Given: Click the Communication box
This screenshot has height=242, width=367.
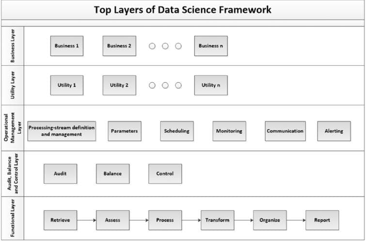Looking at the screenshot, I should [x=285, y=131].
